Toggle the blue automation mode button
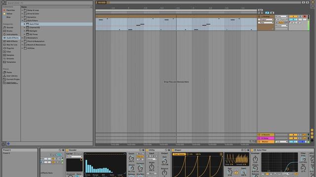The image size is (316, 177). 267,13
